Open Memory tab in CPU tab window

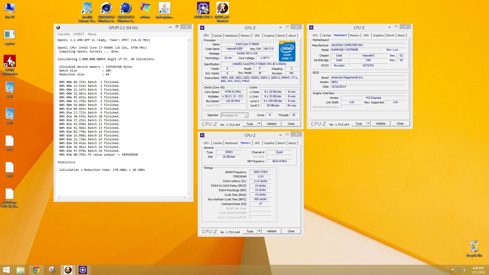click(246, 36)
